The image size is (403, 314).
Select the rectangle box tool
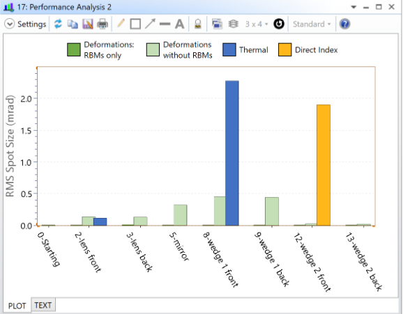[135, 24]
